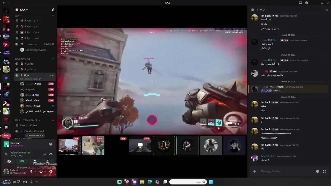Add a channel to KAX TEMP VOICE
The image size is (331, 186).
53,120
